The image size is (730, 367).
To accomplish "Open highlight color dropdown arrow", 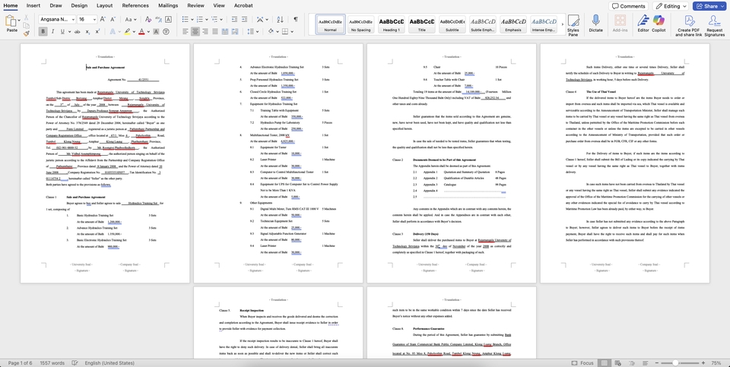I will click(x=134, y=32).
